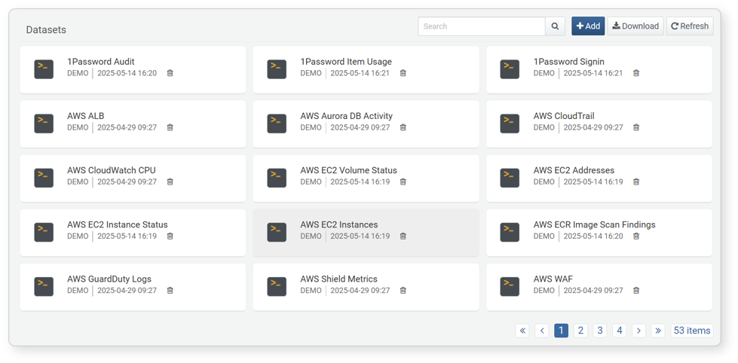The width and height of the screenshot is (738, 363).
Task: Click the terminal icon for AWS Shield Metrics
Action: 277,287
